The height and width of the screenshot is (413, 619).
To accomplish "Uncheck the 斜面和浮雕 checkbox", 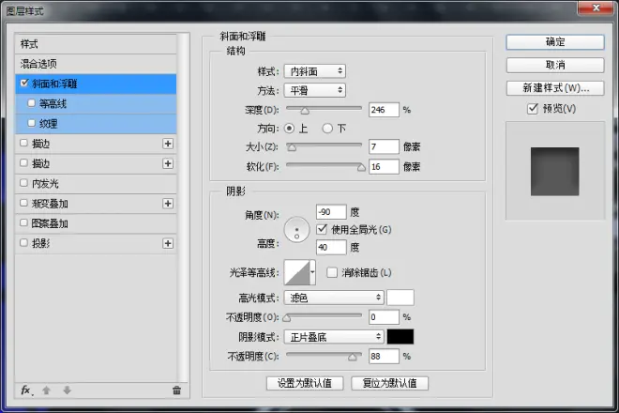I will 24,83.
